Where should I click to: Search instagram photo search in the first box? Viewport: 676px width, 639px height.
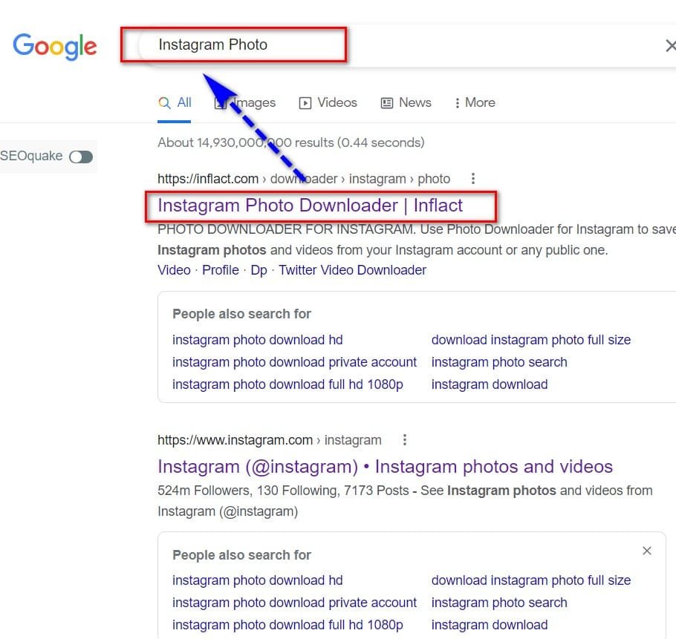tap(499, 363)
